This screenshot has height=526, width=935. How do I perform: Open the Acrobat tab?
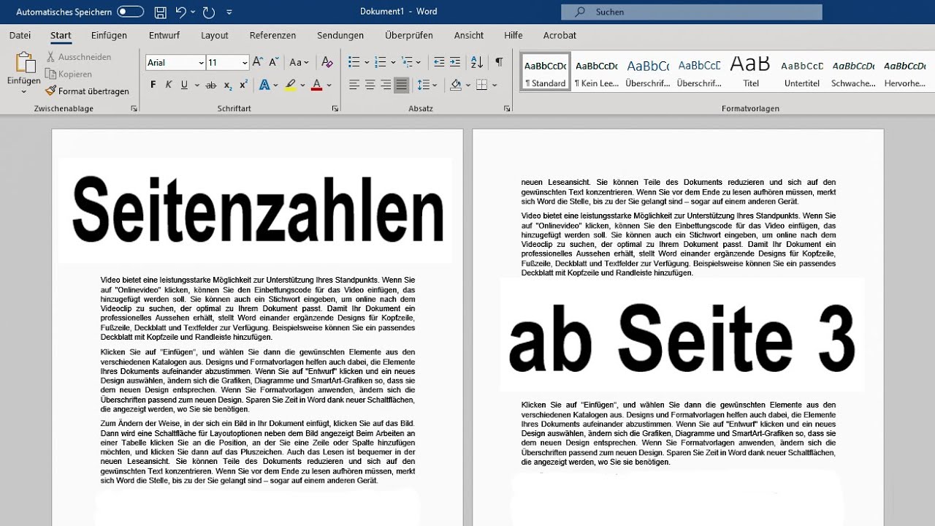tap(560, 35)
